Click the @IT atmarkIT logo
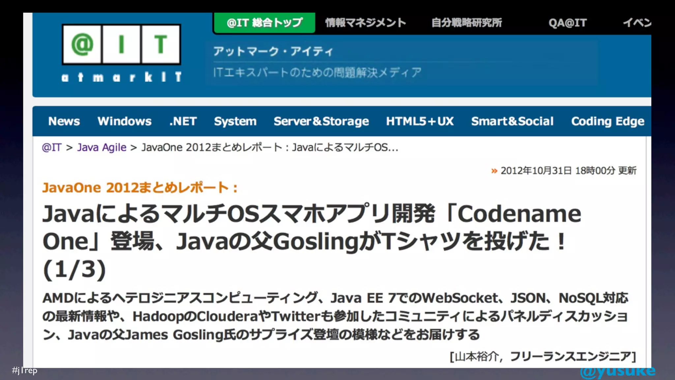675x380 pixels. coord(121,53)
